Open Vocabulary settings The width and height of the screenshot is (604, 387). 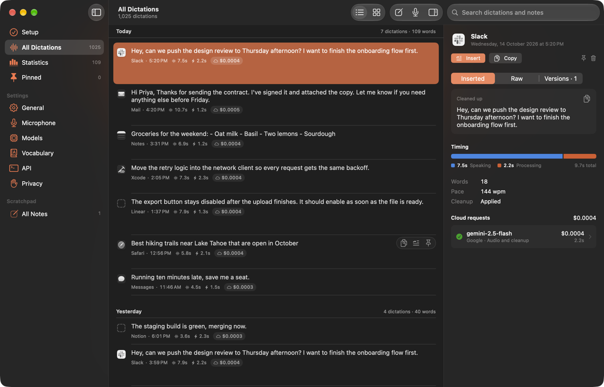click(54, 153)
